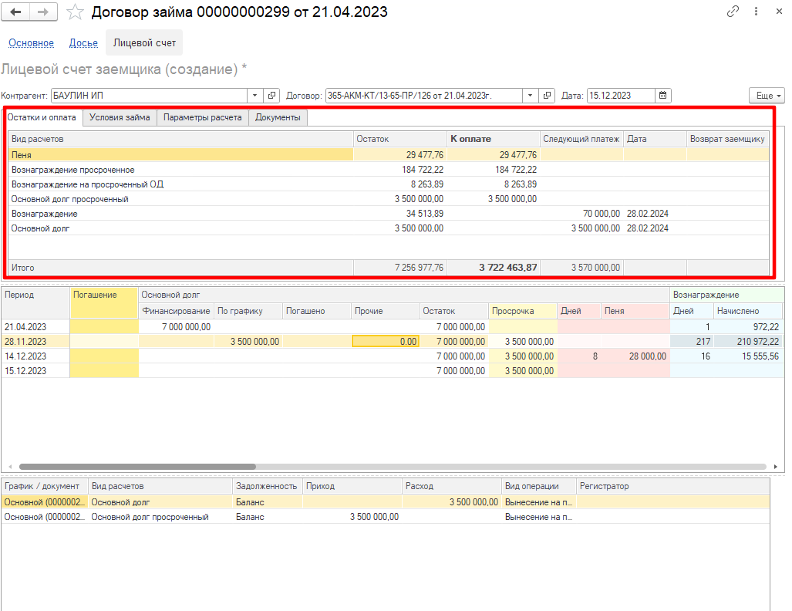Click the Вознаграждение row with 34 513,89
Screen dimensions: 792x611
(389, 214)
